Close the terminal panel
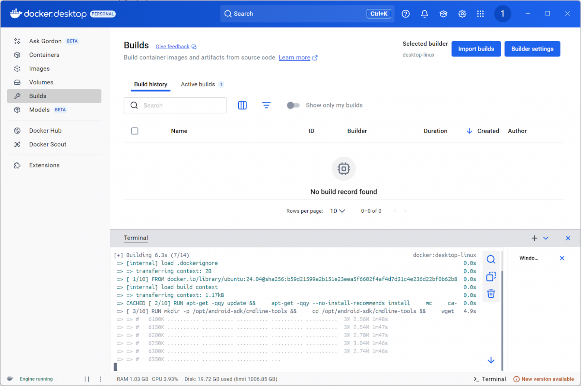Screen dimensions: 581x386 pyautogui.click(x=568, y=238)
